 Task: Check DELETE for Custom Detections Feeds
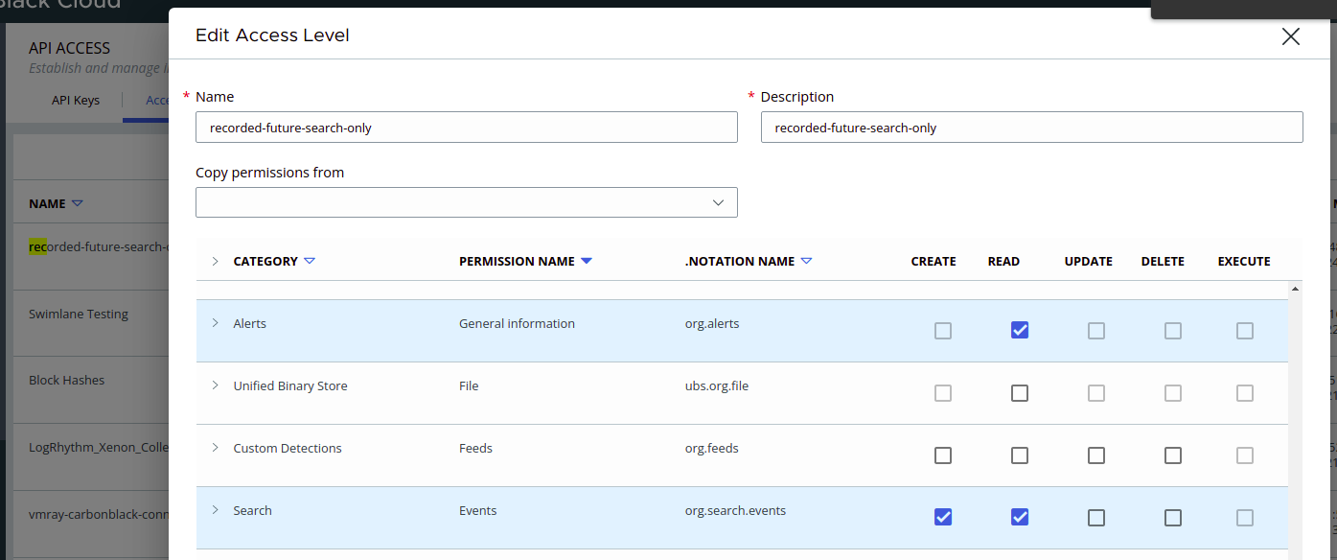tap(1173, 455)
